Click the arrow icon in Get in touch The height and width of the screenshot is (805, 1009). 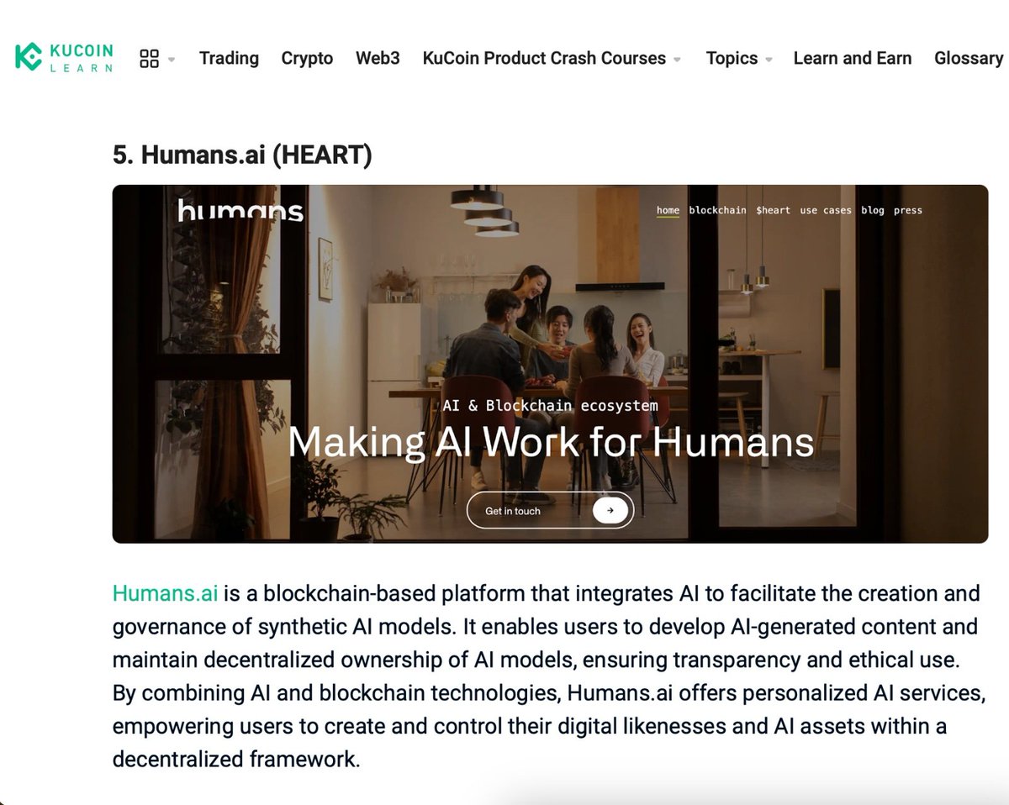click(610, 510)
